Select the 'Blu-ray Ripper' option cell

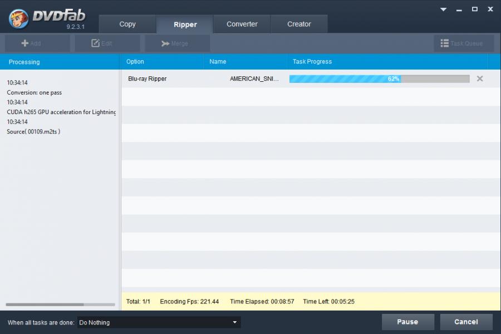click(x=148, y=78)
